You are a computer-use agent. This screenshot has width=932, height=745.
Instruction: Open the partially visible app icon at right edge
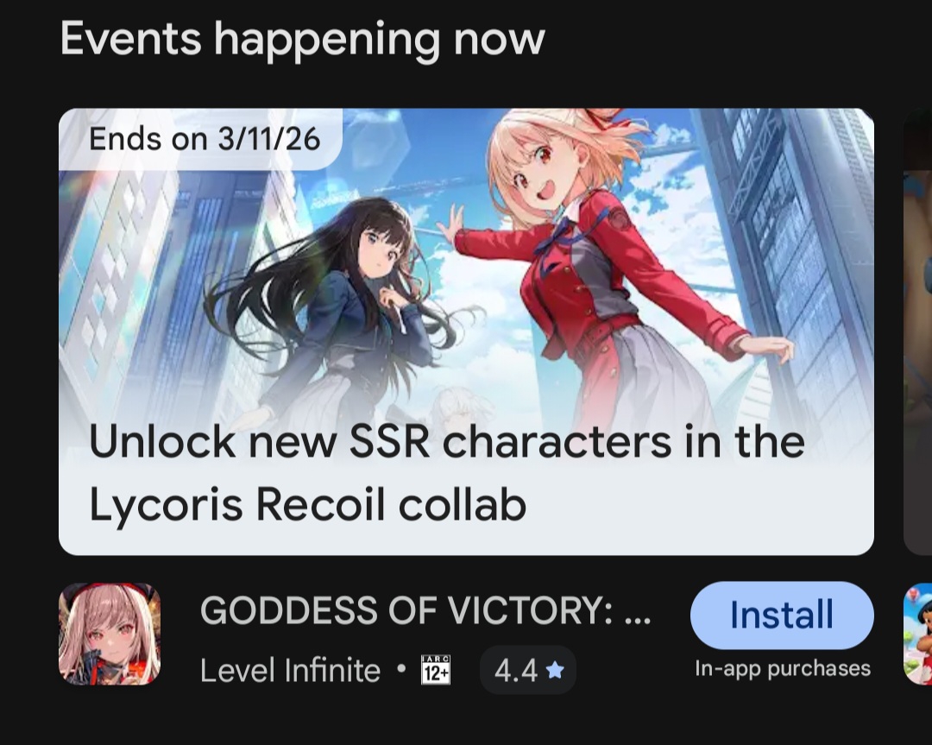tap(917, 634)
